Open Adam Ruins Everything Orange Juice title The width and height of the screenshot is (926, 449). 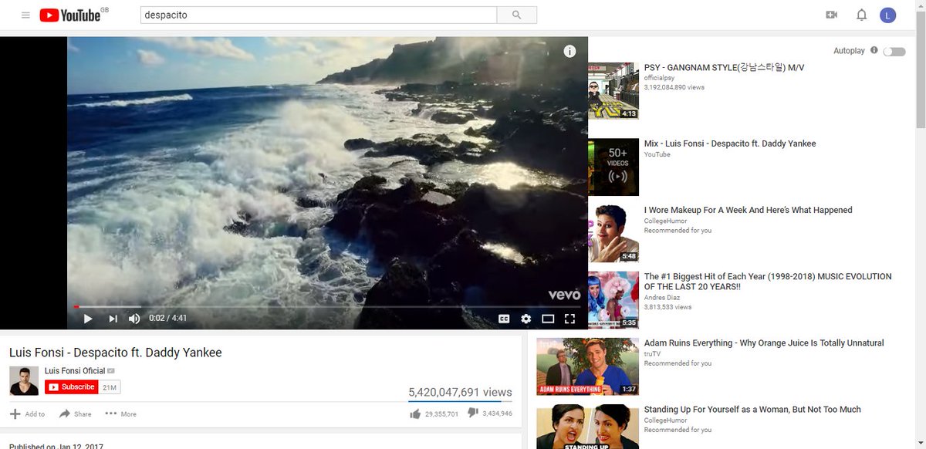[764, 343]
